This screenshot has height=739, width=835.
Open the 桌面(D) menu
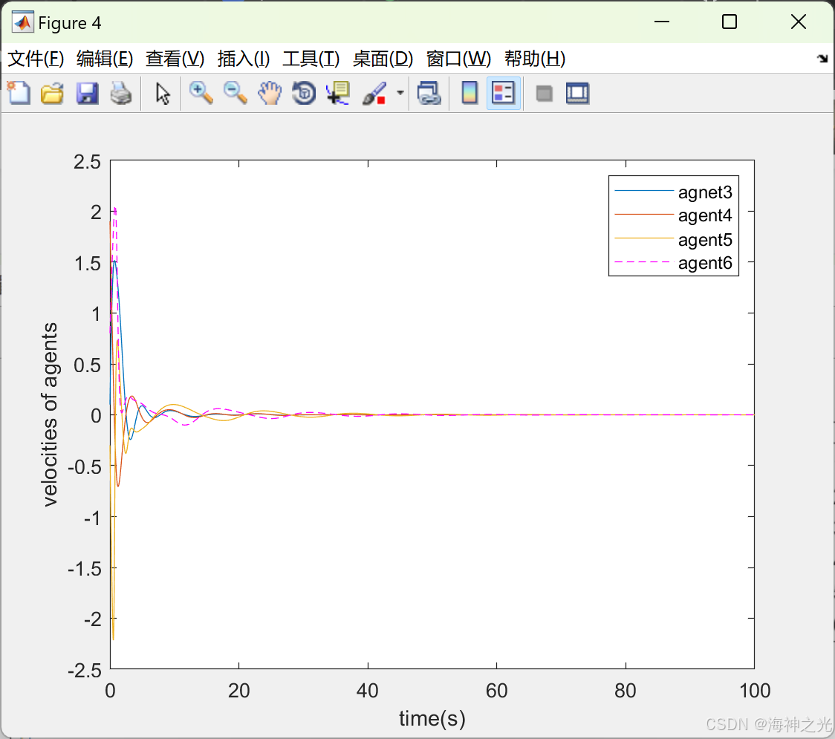pyautogui.click(x=383, y=59)
